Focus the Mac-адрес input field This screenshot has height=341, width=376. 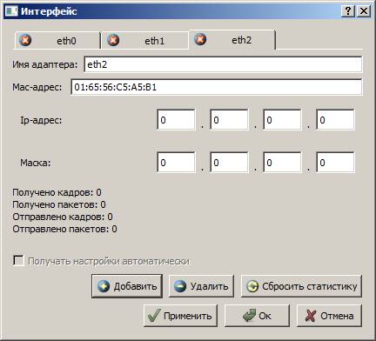[217, 87]
